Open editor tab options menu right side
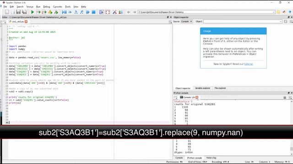The width and height of the screenshot is (293, 164). coord(170,22)
